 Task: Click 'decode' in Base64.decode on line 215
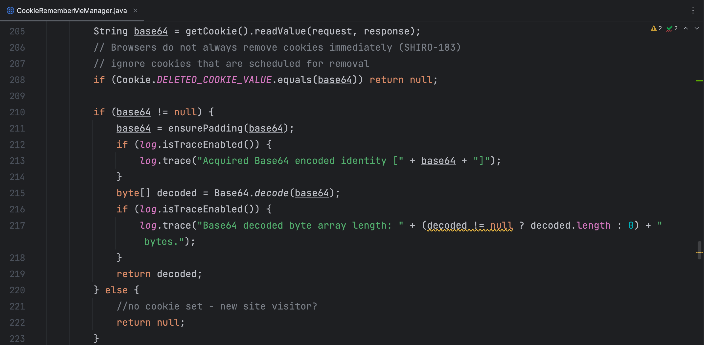(271, 193)
